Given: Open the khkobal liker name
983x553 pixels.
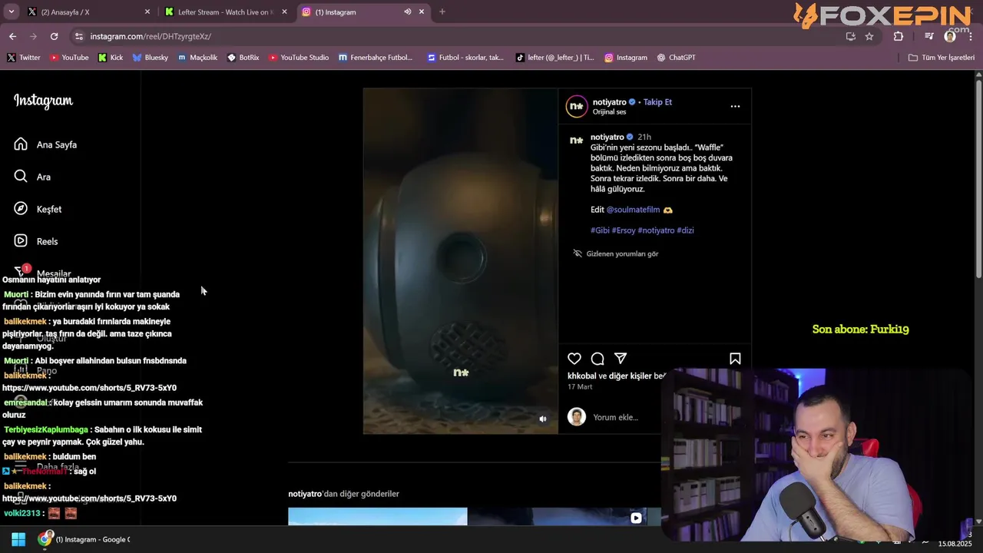Looking at the screenshot, I should pyautogui.click(x=581, y=376).
